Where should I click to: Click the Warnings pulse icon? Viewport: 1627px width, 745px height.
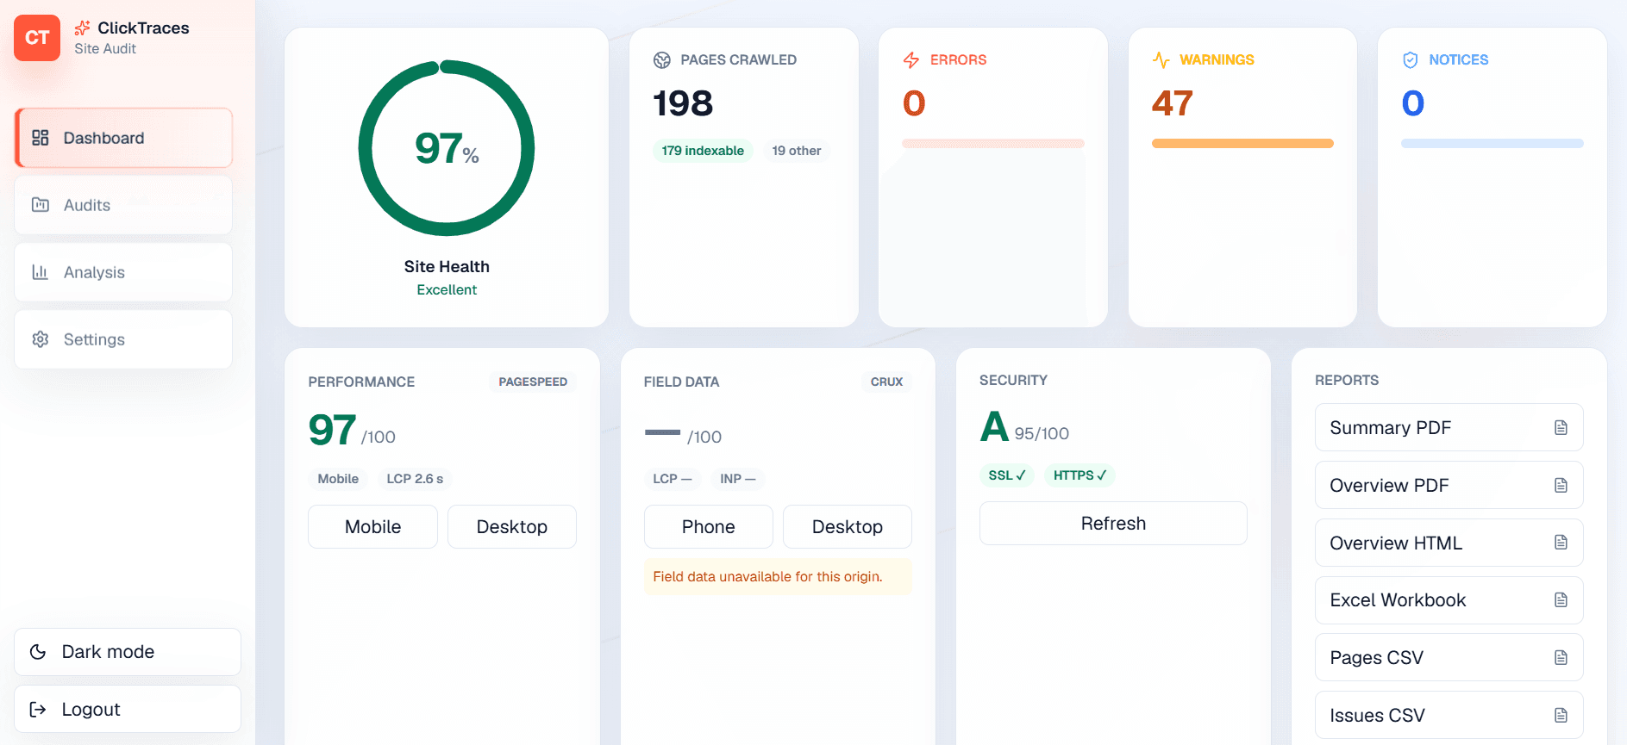tap(1161, 60)
